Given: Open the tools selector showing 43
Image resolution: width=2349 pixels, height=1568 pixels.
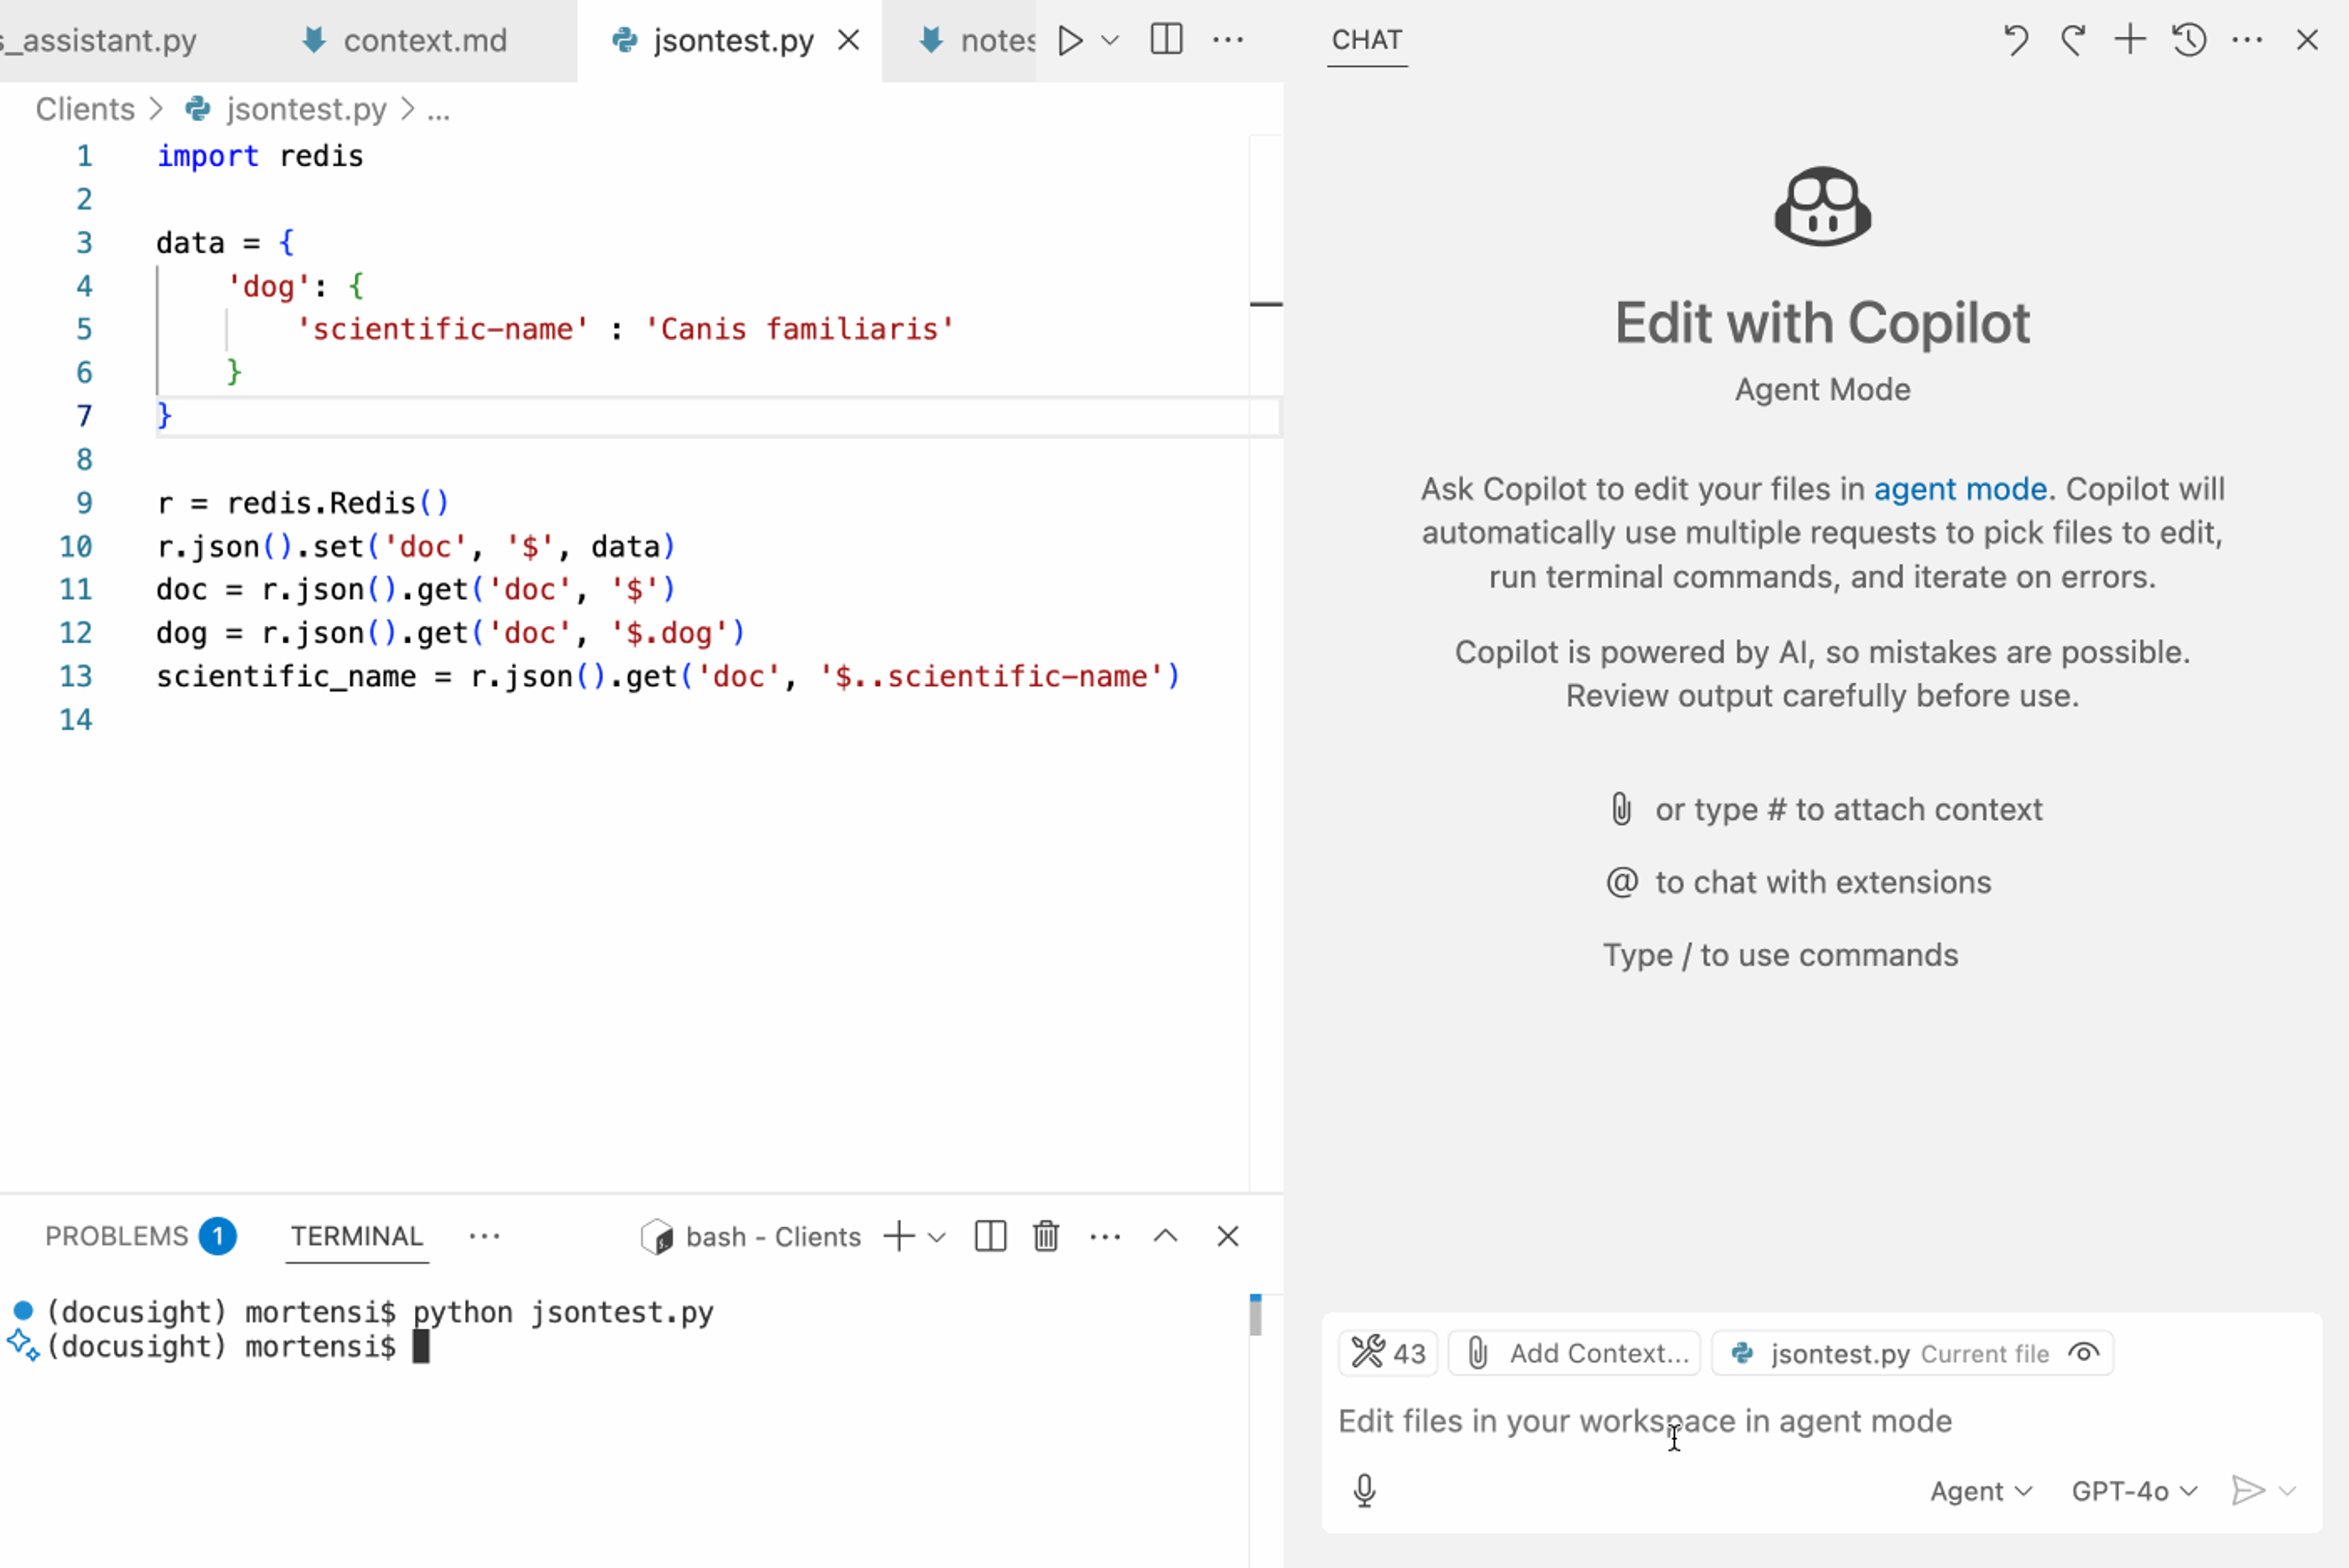Looking at the screenshot, I should point(1388,1353).
